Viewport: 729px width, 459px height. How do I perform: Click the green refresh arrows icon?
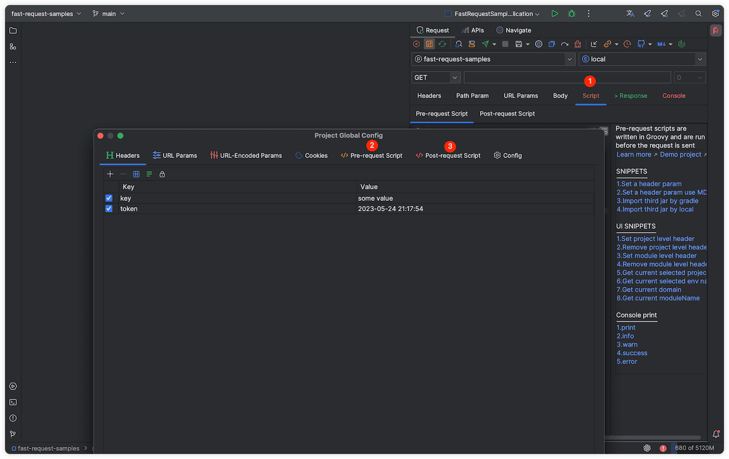[442, 44]
